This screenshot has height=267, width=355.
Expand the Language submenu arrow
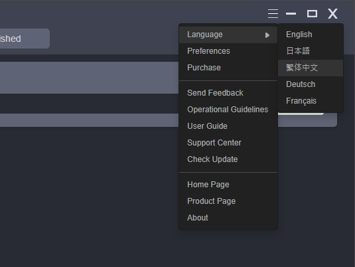267,35
